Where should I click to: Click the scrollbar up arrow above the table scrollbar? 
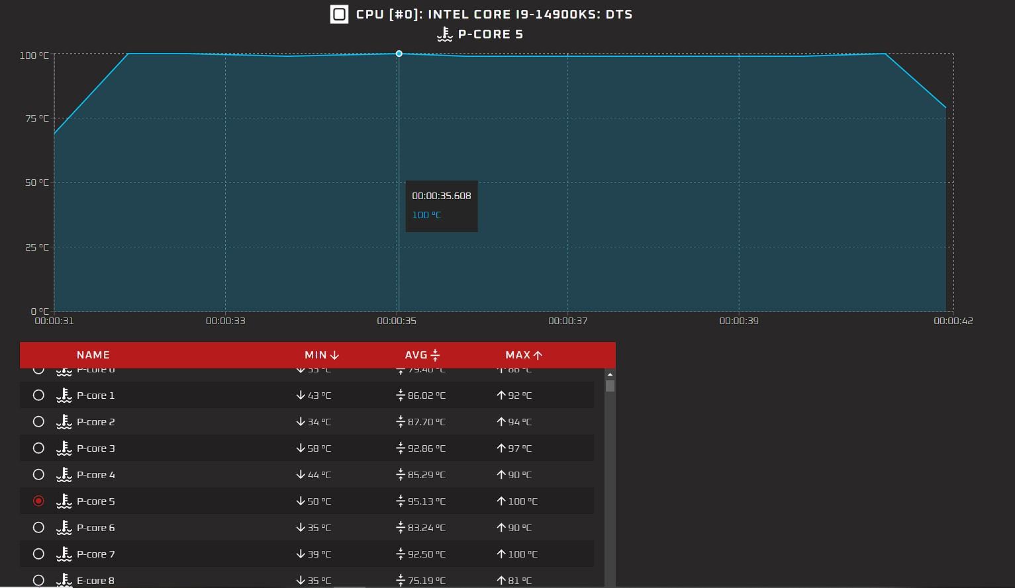[x=609, y=374]
